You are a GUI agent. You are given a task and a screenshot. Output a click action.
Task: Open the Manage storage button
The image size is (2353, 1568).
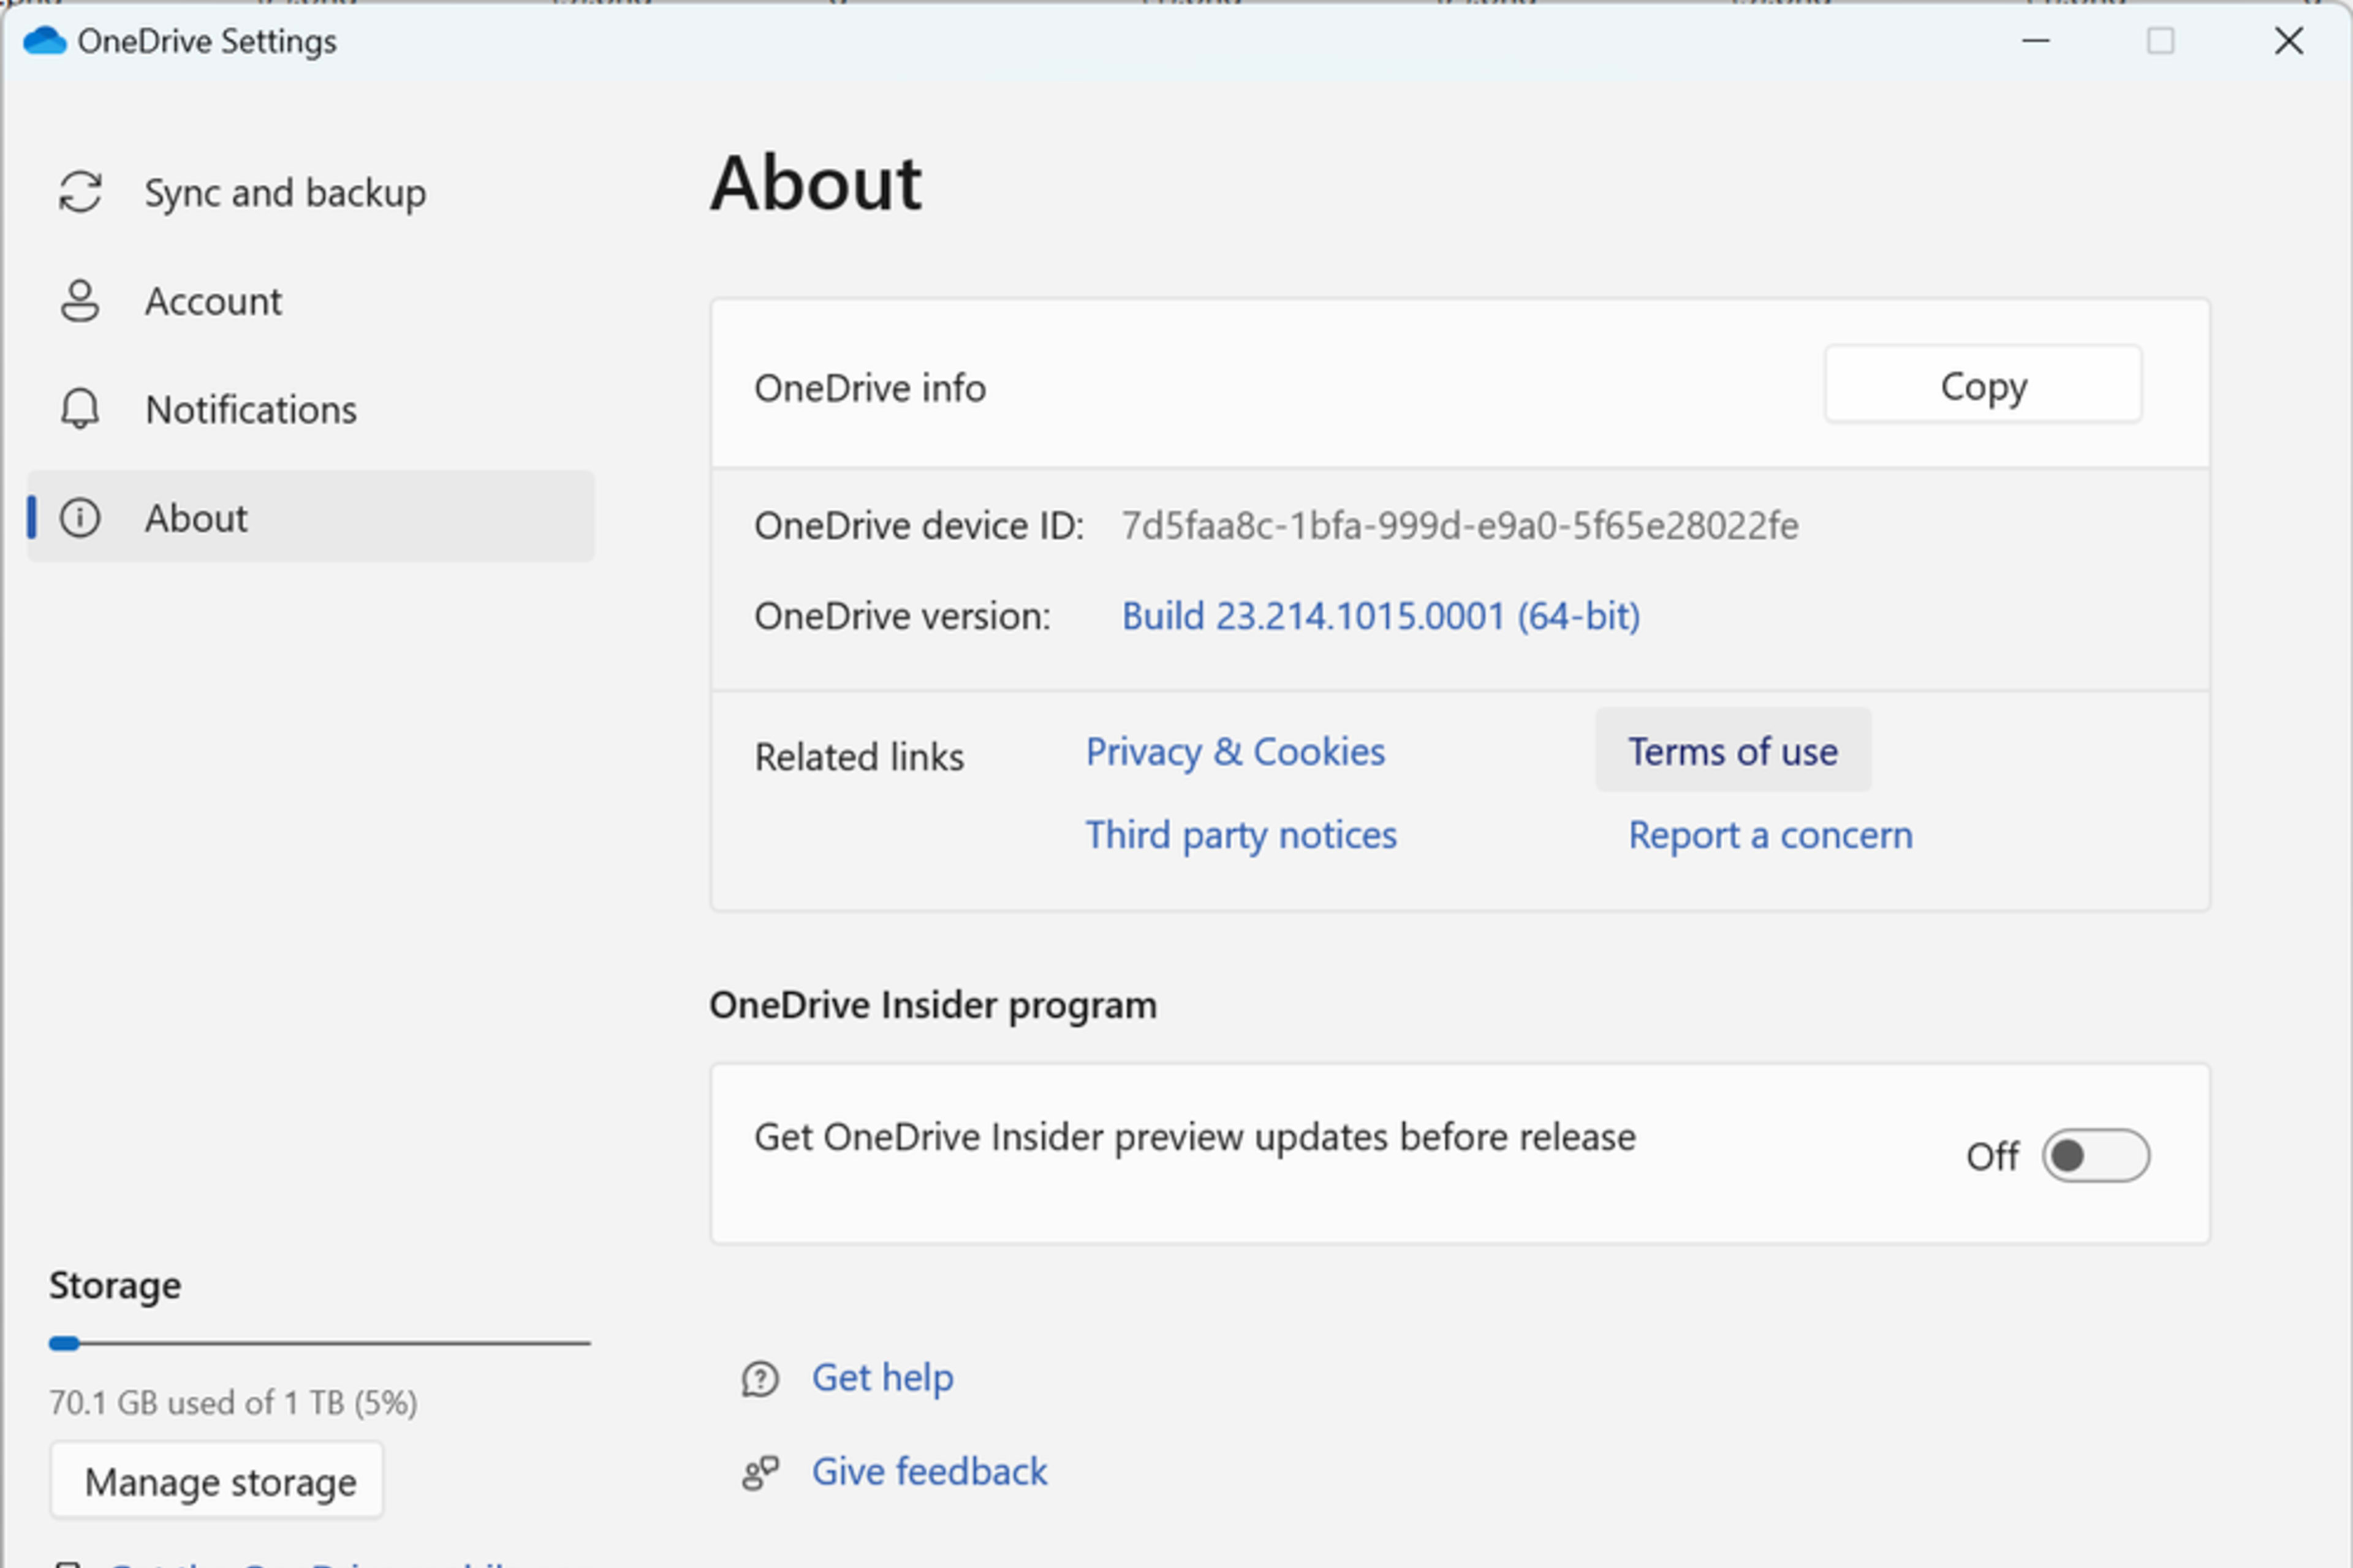click(x=218, y=1481)
